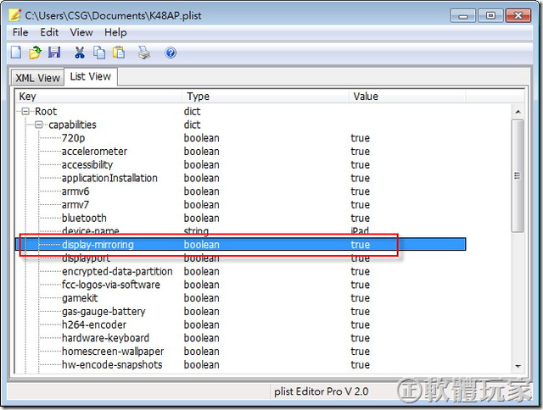This screenshot has width=543, height=410.
Task: Click the Root tree item label
Action: 46,111
